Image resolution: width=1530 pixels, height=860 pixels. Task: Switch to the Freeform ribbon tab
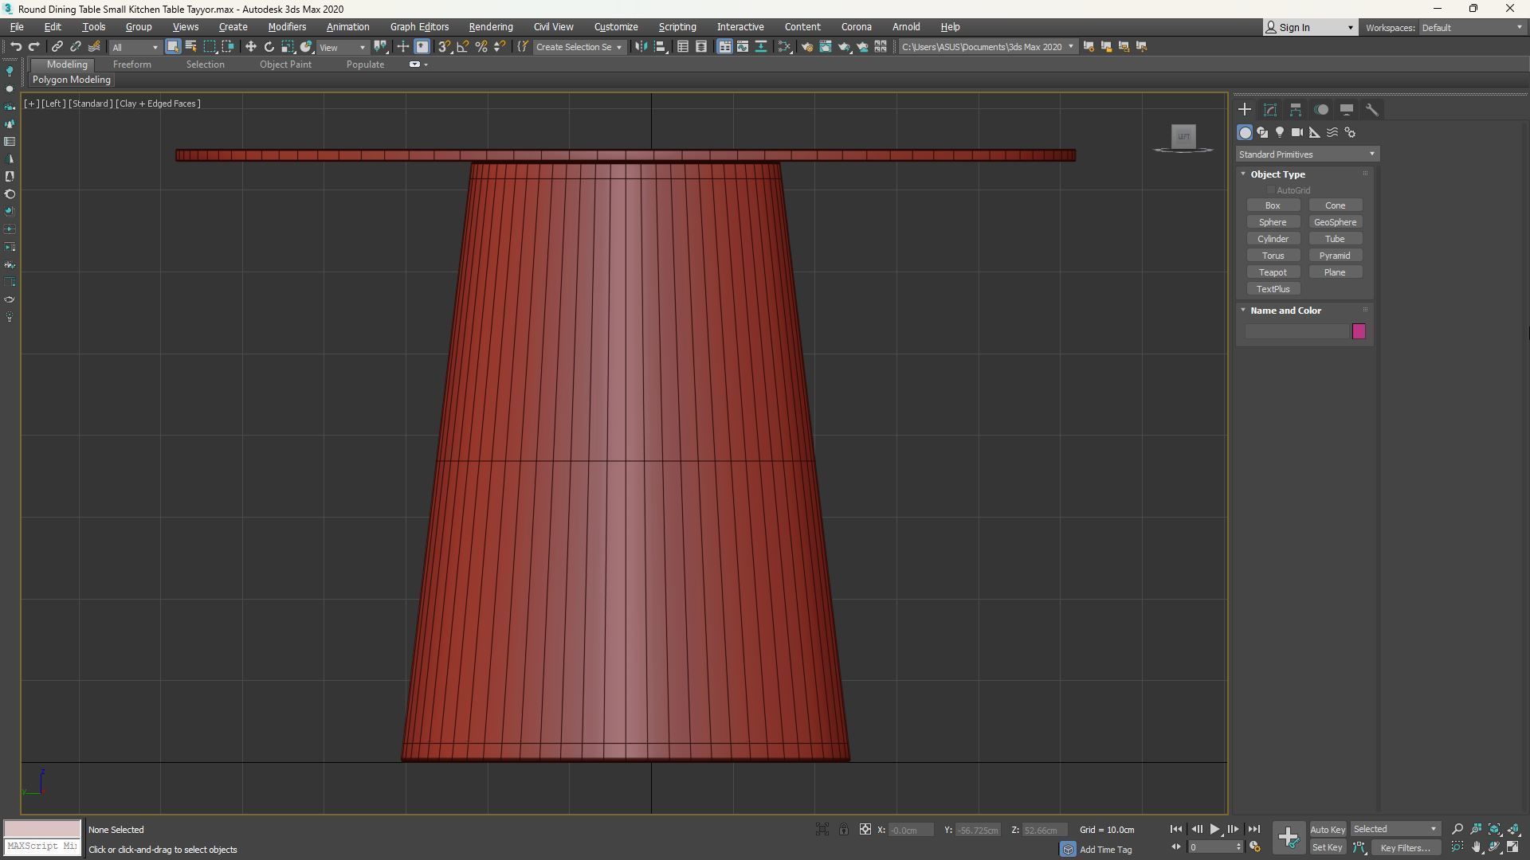131,64
